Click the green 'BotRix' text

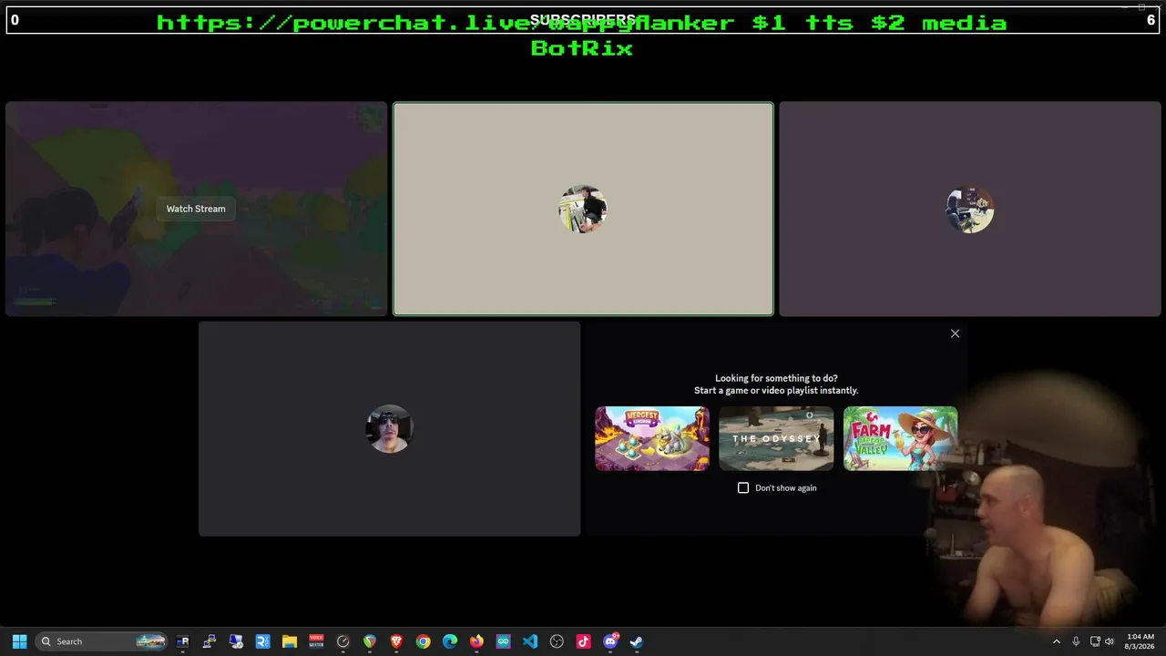[582, 48]
